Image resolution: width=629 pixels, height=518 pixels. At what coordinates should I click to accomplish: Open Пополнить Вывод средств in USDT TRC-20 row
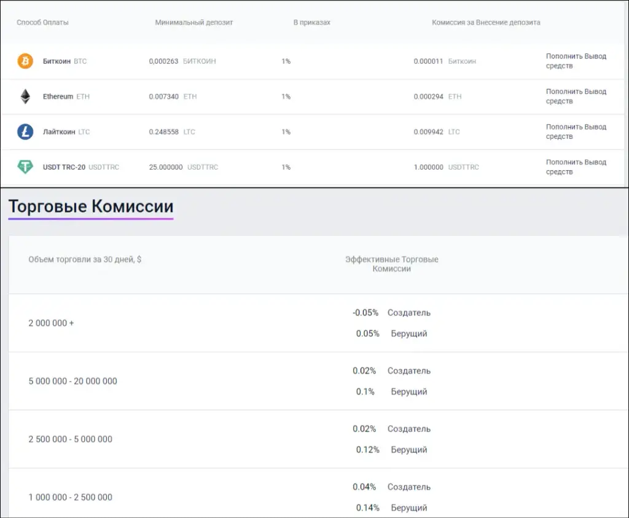[576, 167]
